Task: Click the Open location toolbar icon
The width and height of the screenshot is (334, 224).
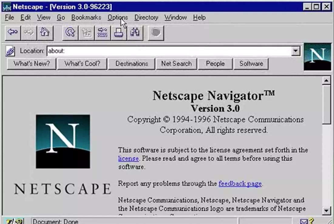Action: pos(103,32)
